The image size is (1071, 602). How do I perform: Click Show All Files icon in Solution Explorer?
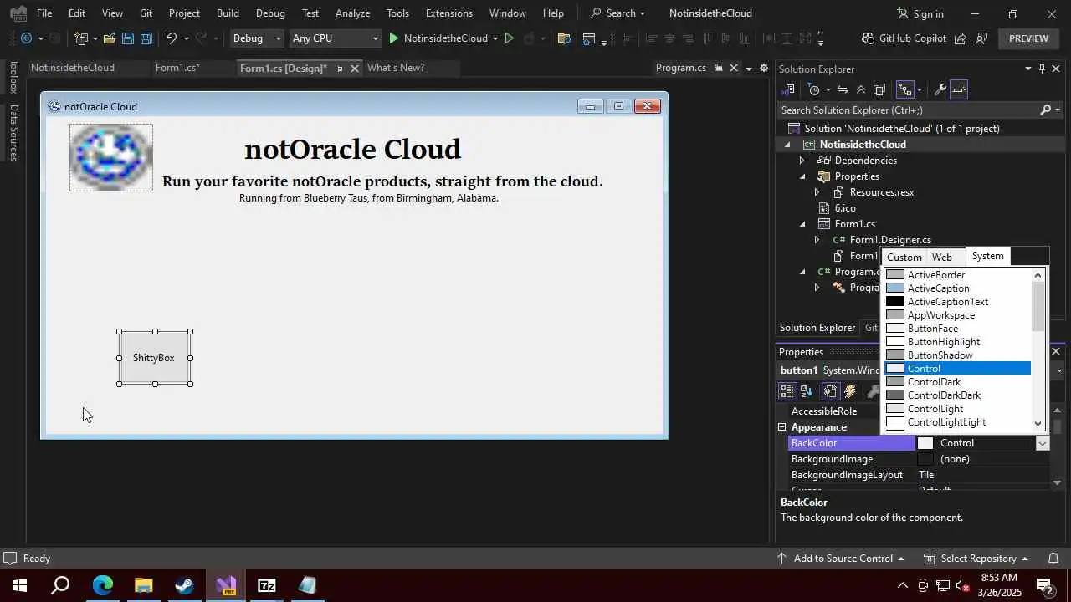point(879,89)
